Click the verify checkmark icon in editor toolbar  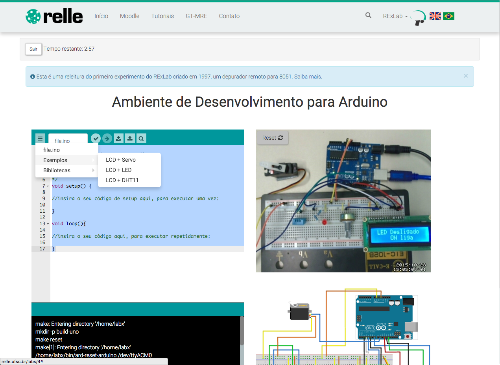point(96,138)
